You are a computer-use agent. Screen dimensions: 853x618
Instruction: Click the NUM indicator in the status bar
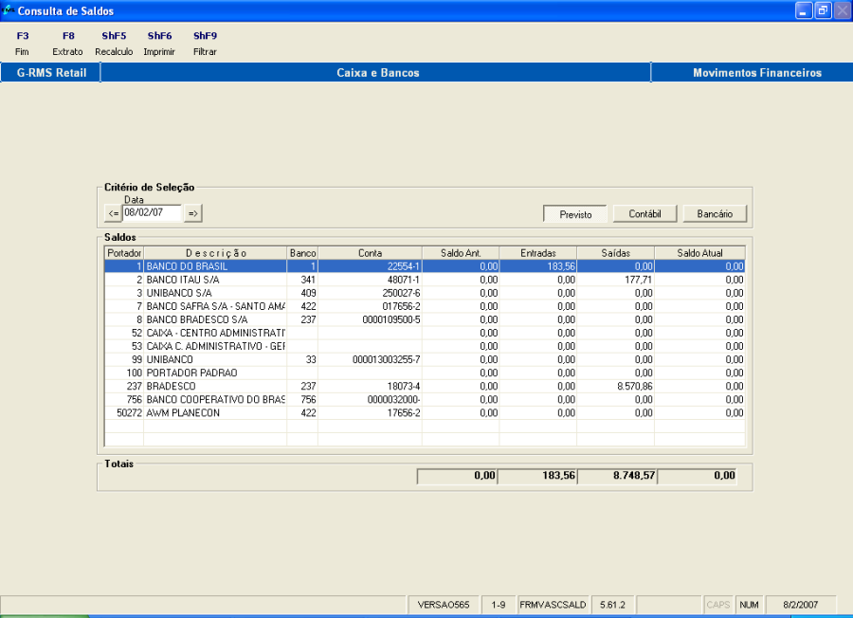pos(749,604)
